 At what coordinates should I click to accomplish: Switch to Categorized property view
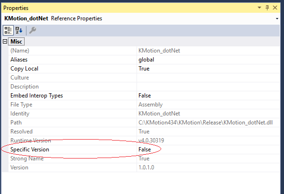click(9, 30)
